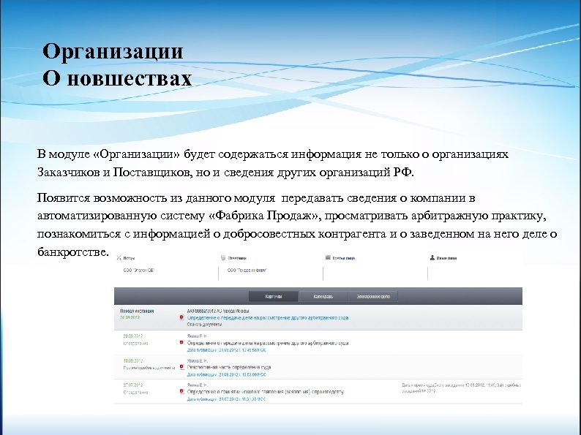The height and width of the screenshot is (435, 581).
Task: Click the 'Первая инстанция' heading
Action: coord(137,311)
